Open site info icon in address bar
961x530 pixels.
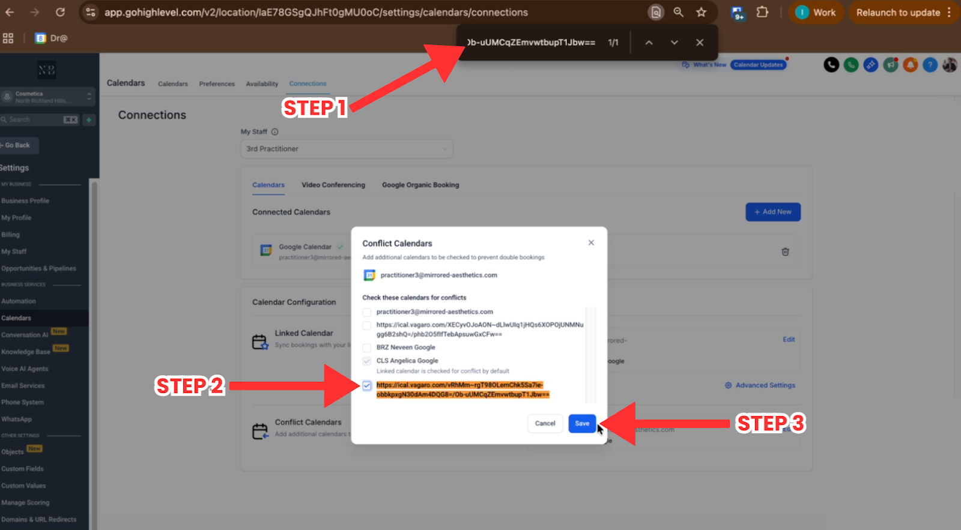point(90,12)
